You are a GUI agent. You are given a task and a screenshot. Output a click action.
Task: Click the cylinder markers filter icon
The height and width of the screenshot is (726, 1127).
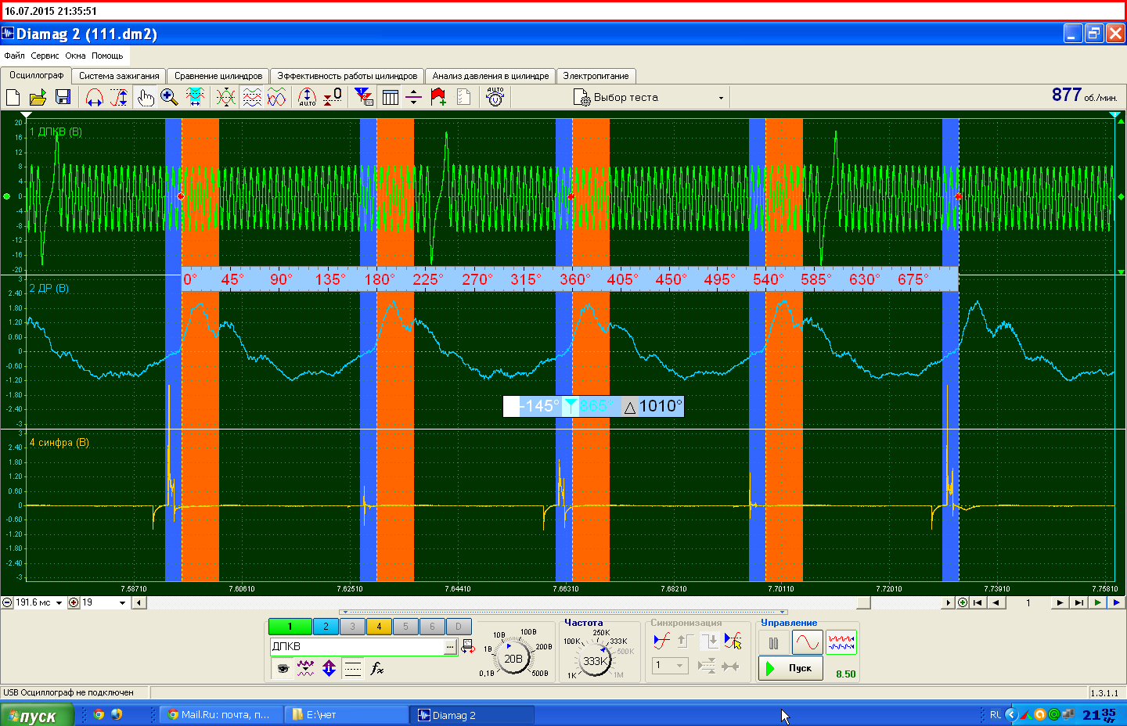(363, 97)
